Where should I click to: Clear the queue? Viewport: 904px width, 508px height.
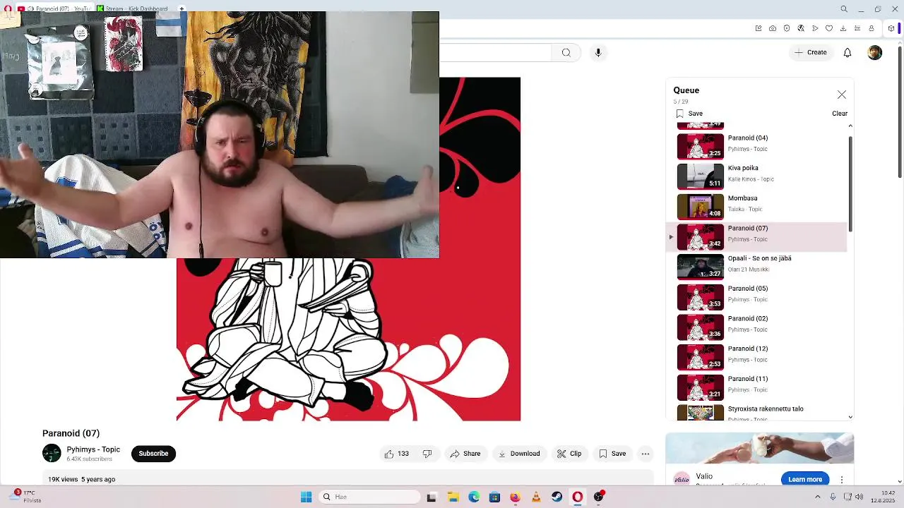pos(840,114)
